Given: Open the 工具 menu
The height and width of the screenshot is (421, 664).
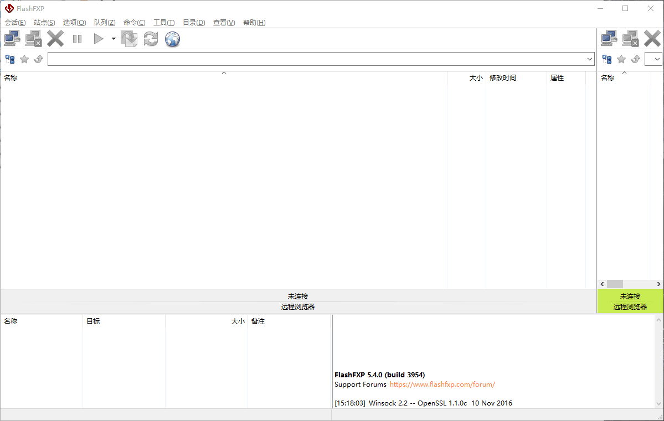Looking at the screenshot, I should tap(164, 22).
